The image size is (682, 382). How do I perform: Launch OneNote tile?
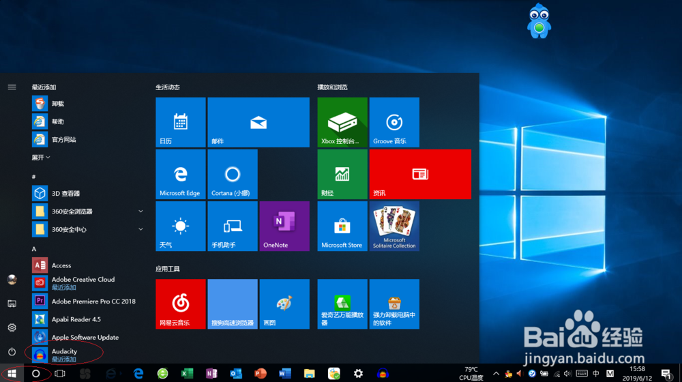[x=284, y=226]
